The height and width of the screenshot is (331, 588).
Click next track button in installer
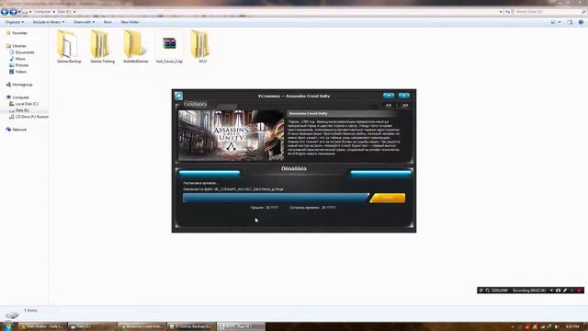tap(405, 106)
